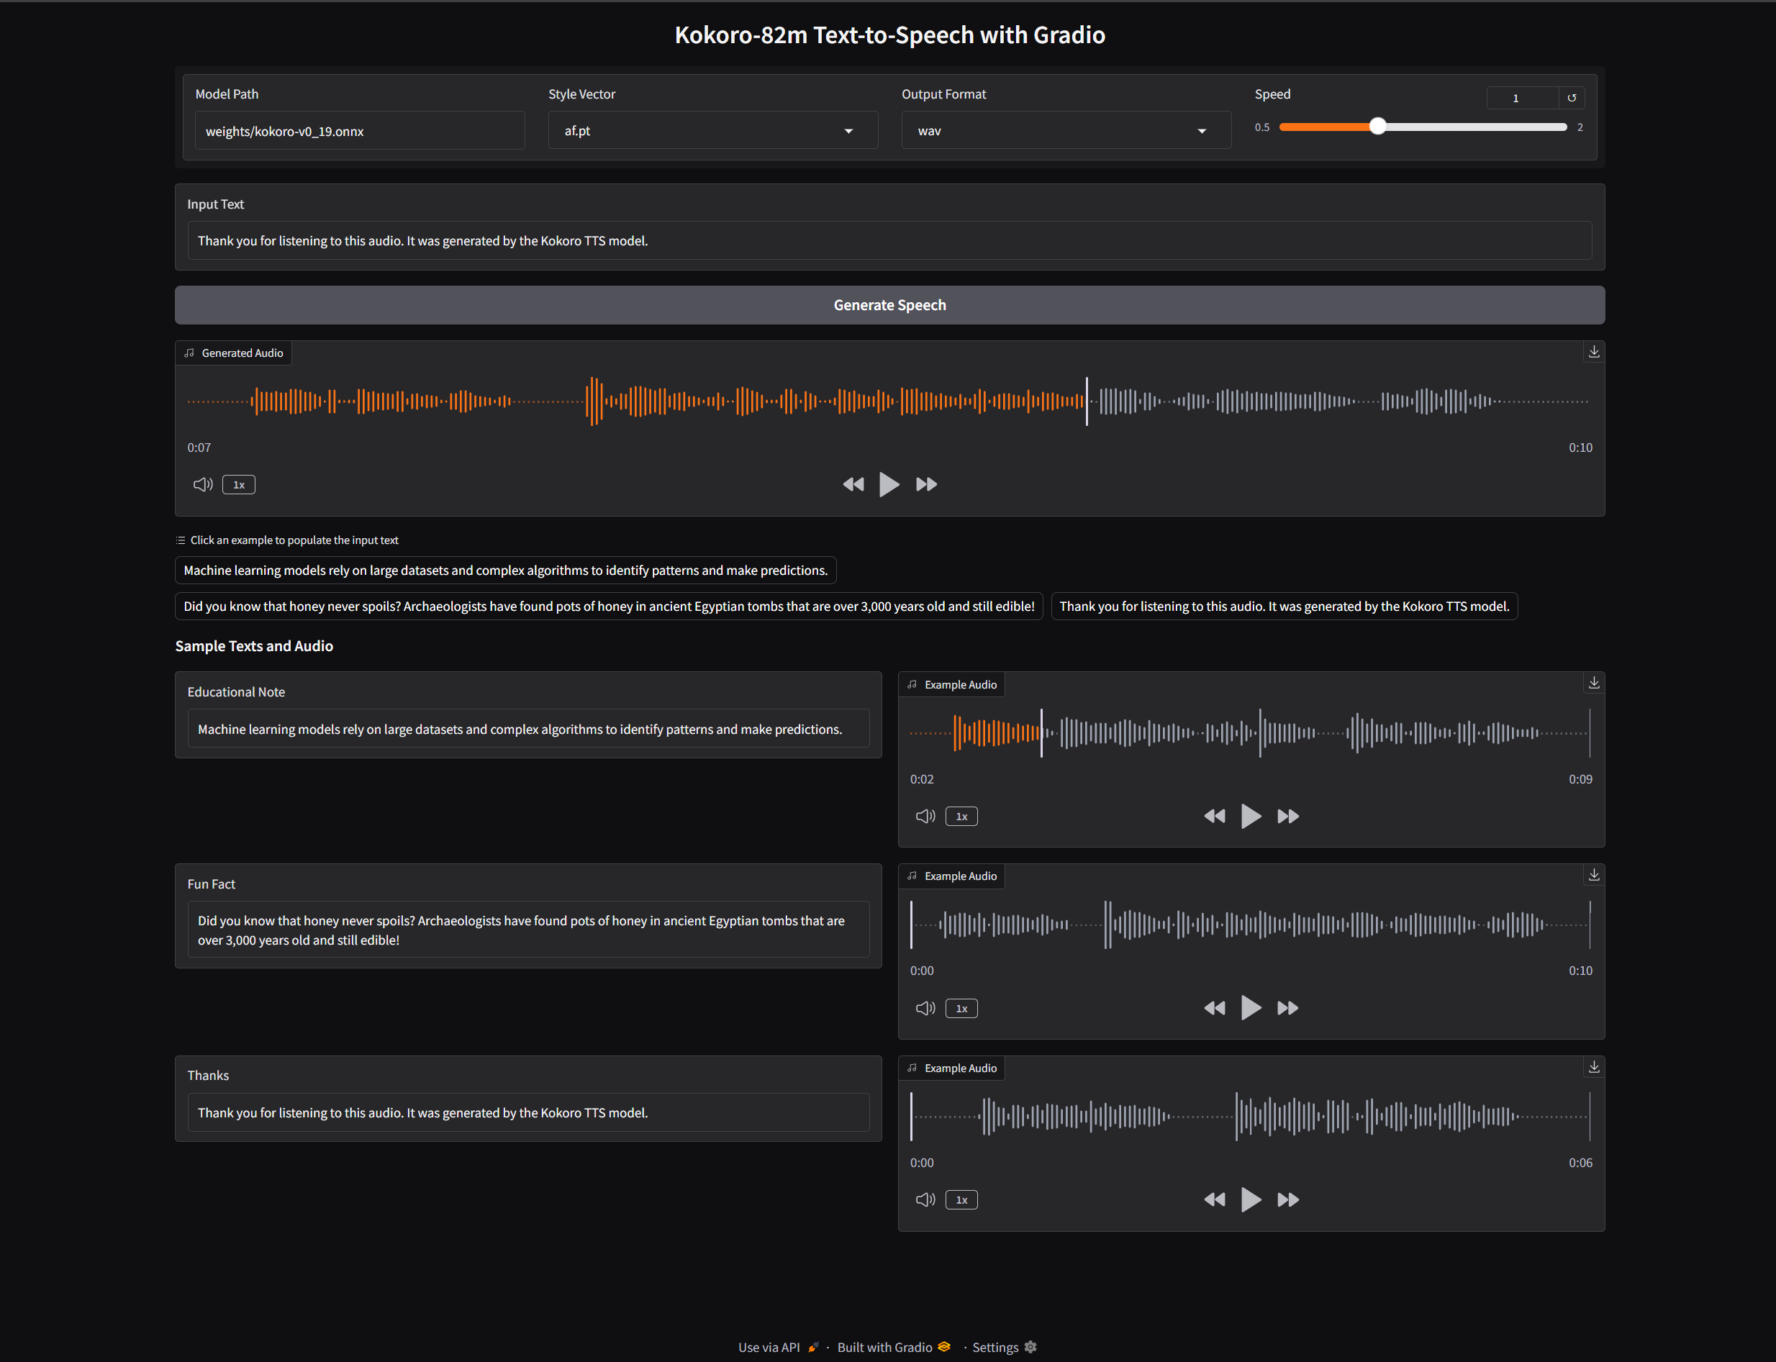Image resolution: width=1776 pixels, height=1362 pixels.
Task: Click the Generate Speech button
Action: tap(889, 305)
